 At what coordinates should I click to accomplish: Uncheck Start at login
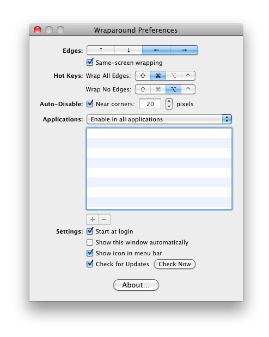(x=90, y=231)
